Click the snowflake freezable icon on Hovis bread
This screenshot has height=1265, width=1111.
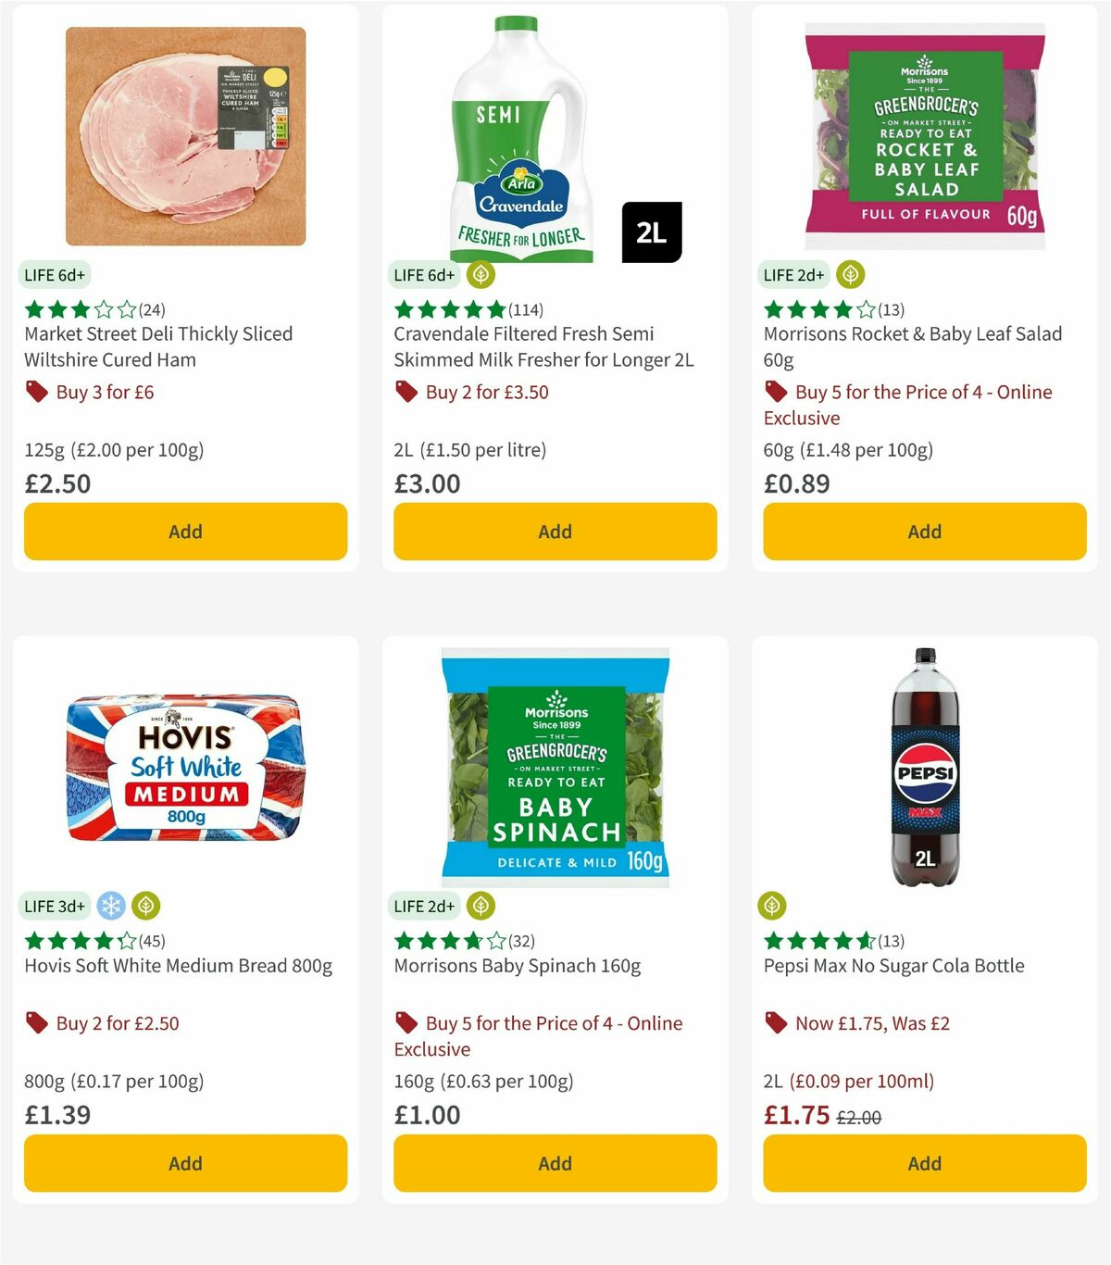click(112, 906)
